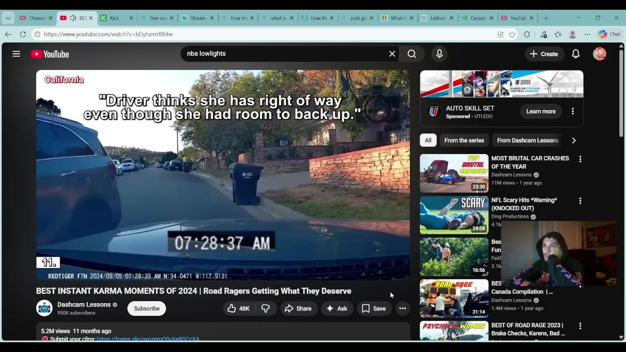Save the video to a playlist
This screenshot has width=626, height=352.
(x=374, y=308)
